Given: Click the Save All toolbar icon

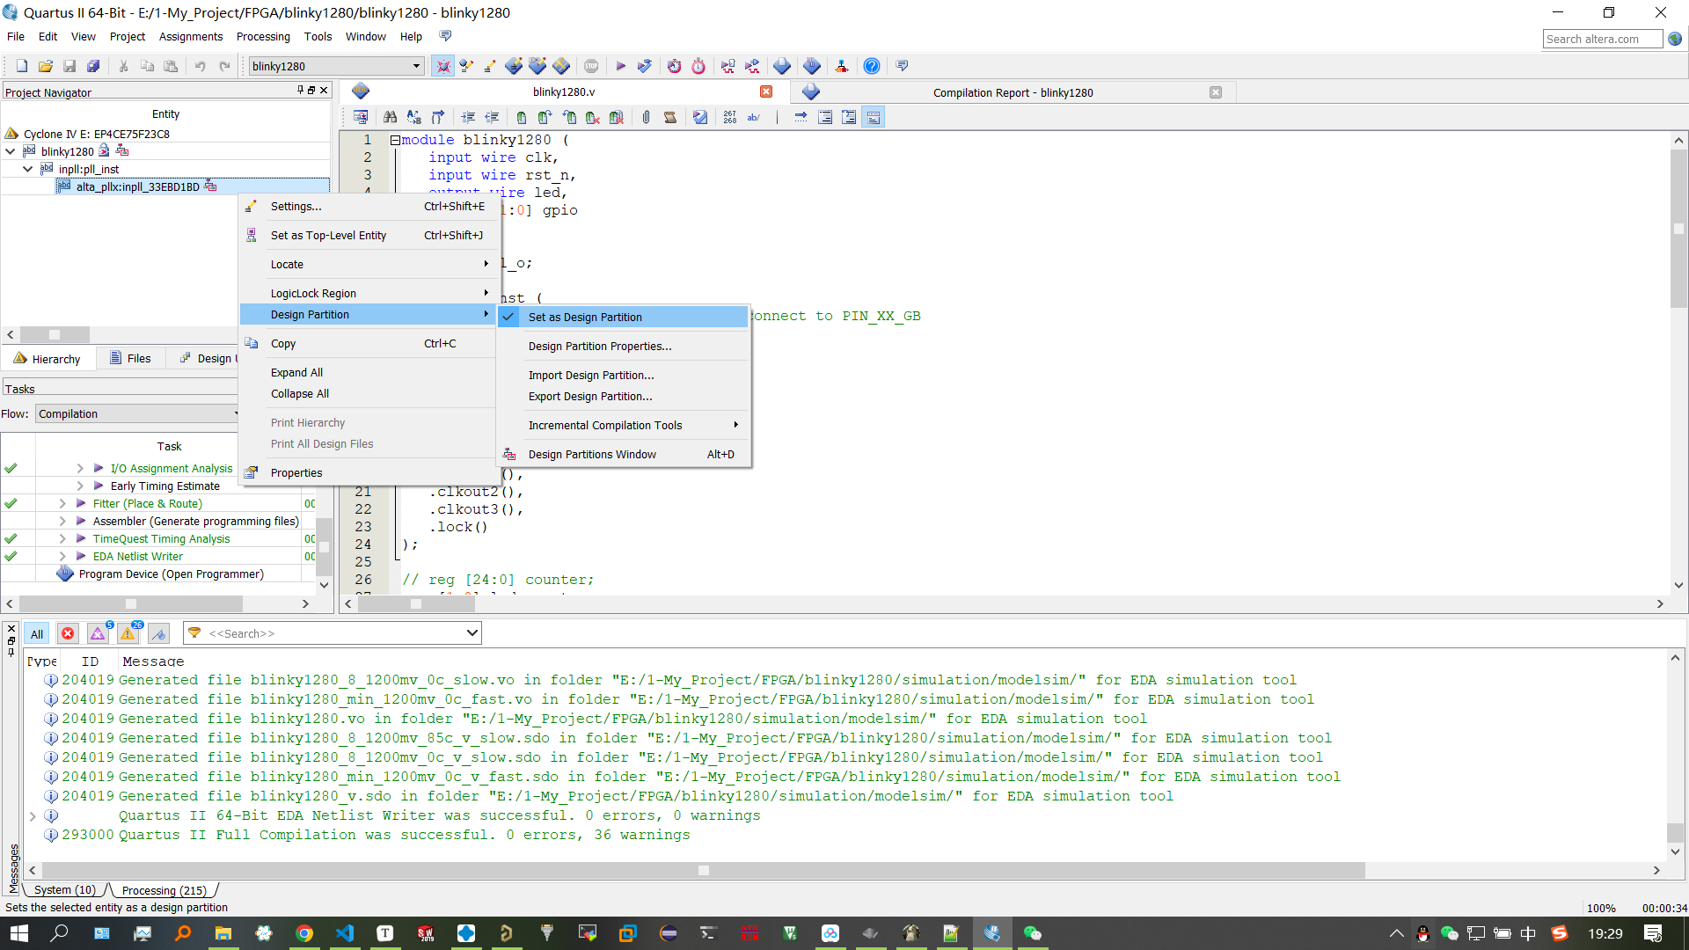Looking at the screenshot, I should point(93,66).
